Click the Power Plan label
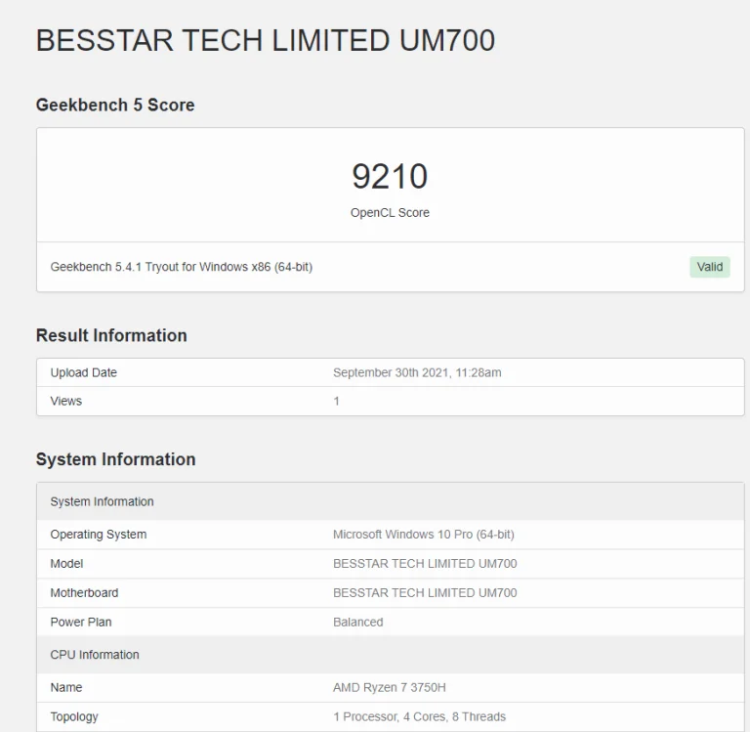 coord(81,622)
